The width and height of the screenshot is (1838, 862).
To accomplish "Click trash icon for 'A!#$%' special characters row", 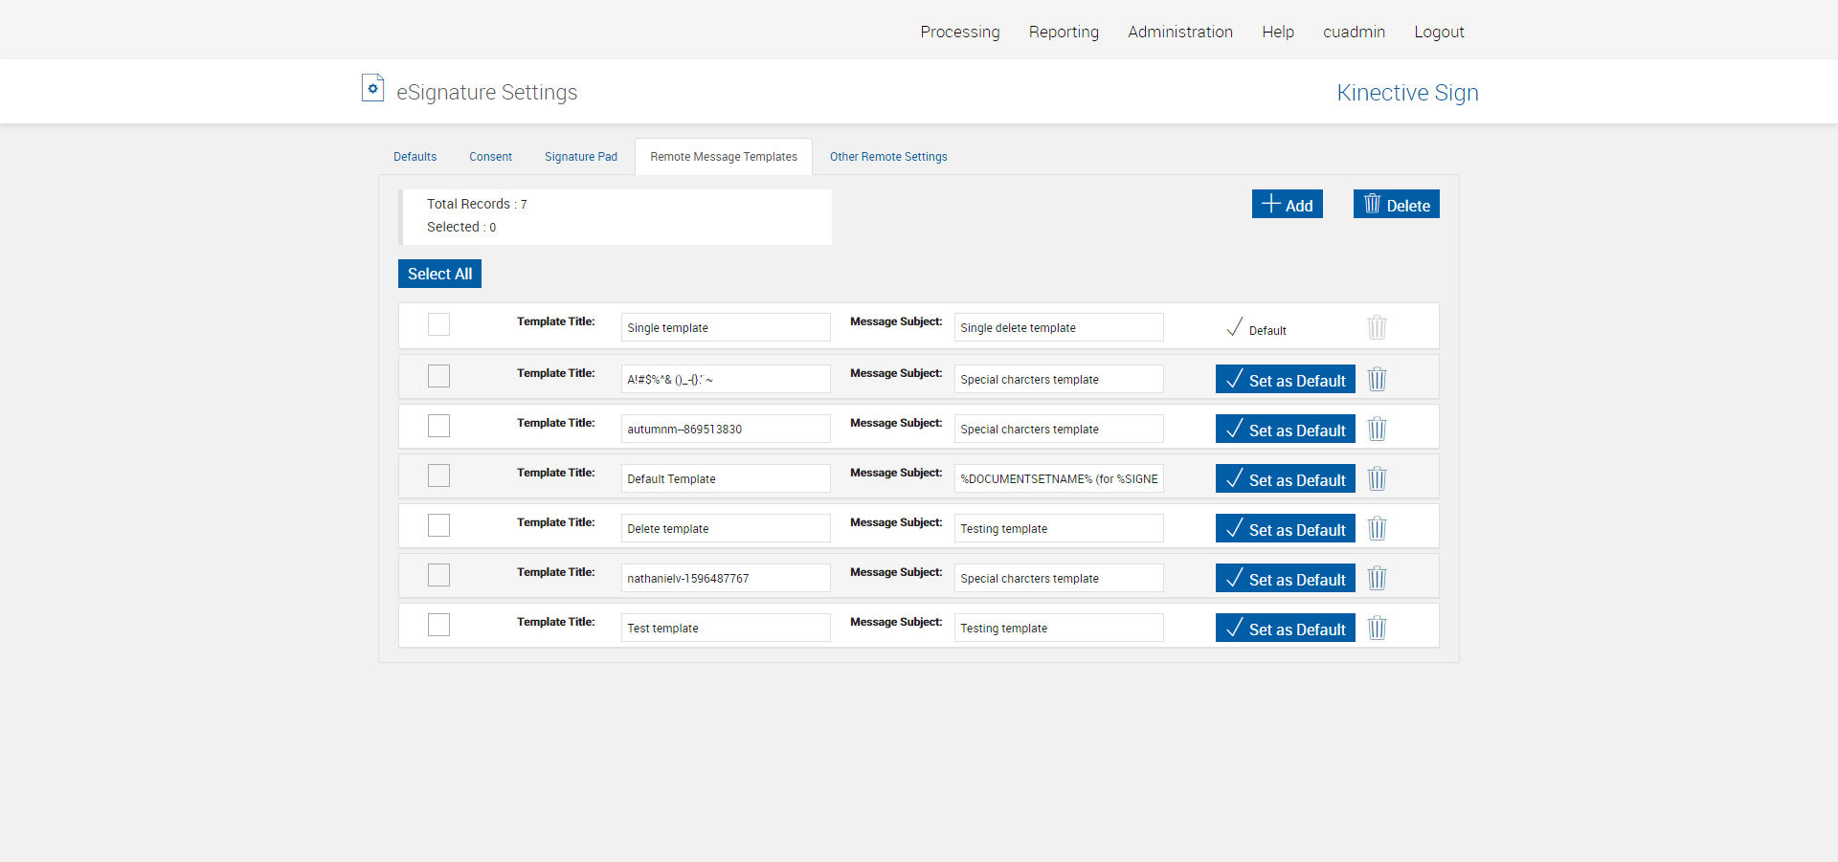I will coord(1377,379).
